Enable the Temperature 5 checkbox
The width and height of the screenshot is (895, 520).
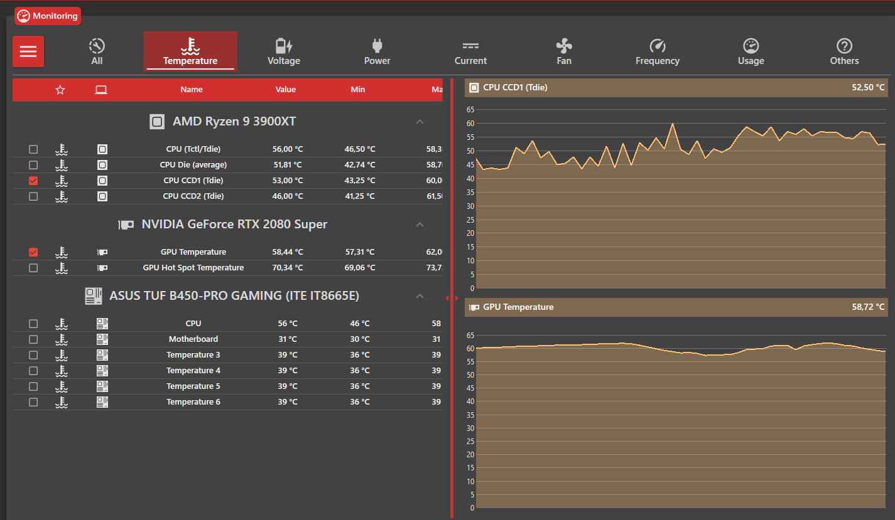coord(33,386)
